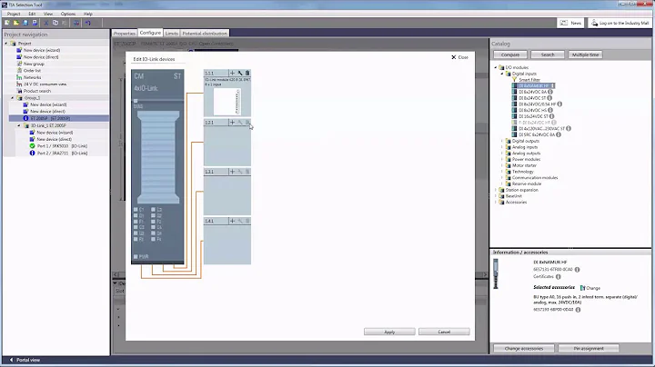
Task: Collapse the Group_1 tree node
Action: pos(12,98)
